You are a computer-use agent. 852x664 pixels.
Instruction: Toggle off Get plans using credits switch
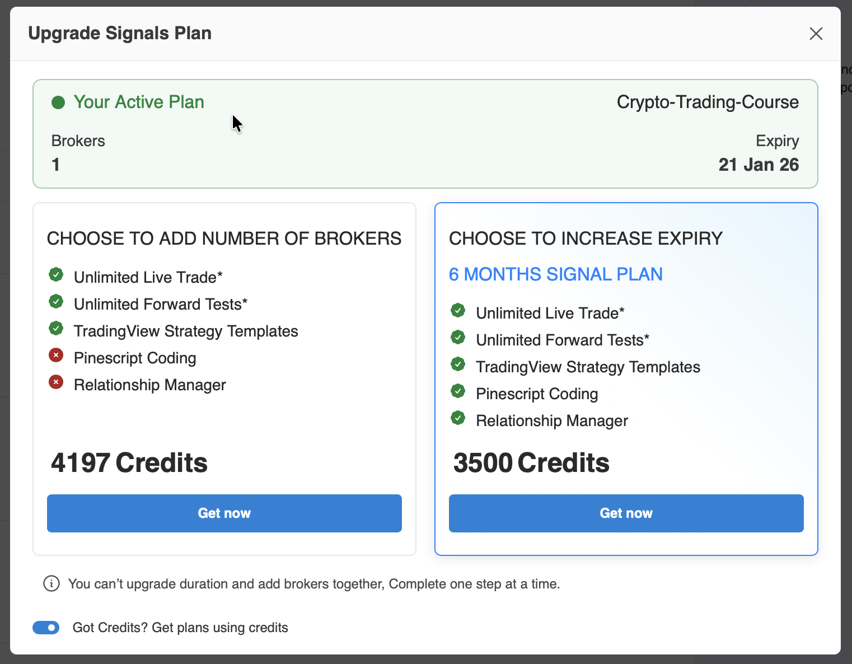tap(46, 628)
